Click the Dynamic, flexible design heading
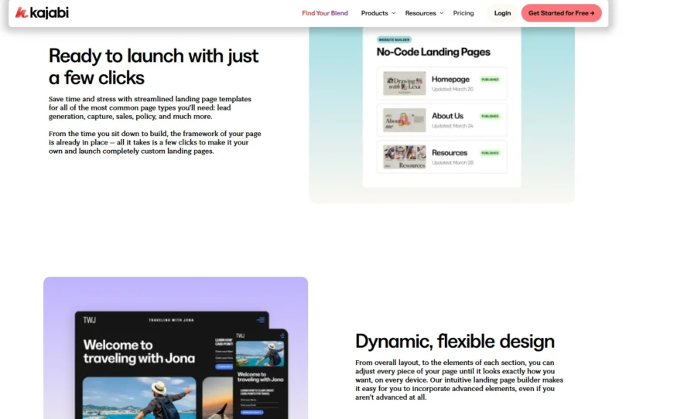Viewport: 684px width, 419px height. pyautogui.click(x=454, y=341)
